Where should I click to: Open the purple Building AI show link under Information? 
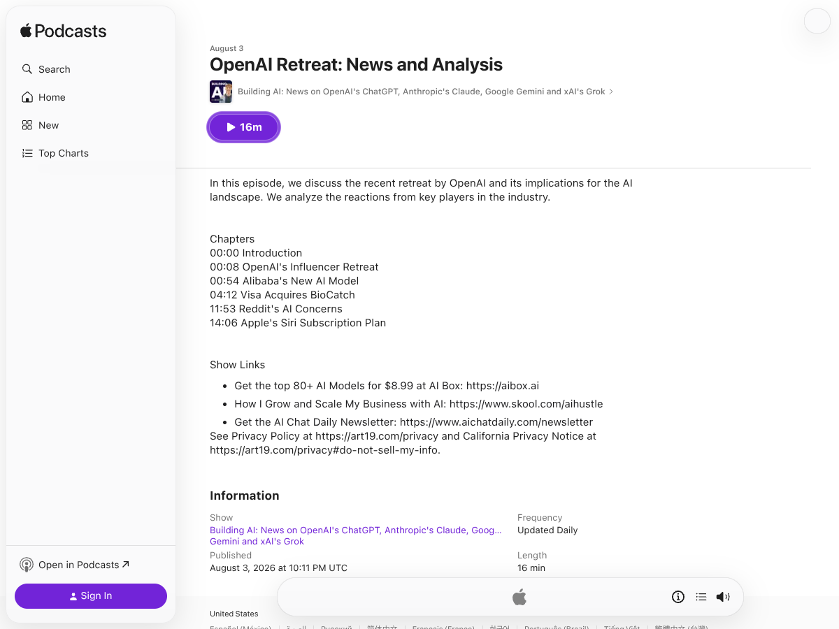click(356, 535)
